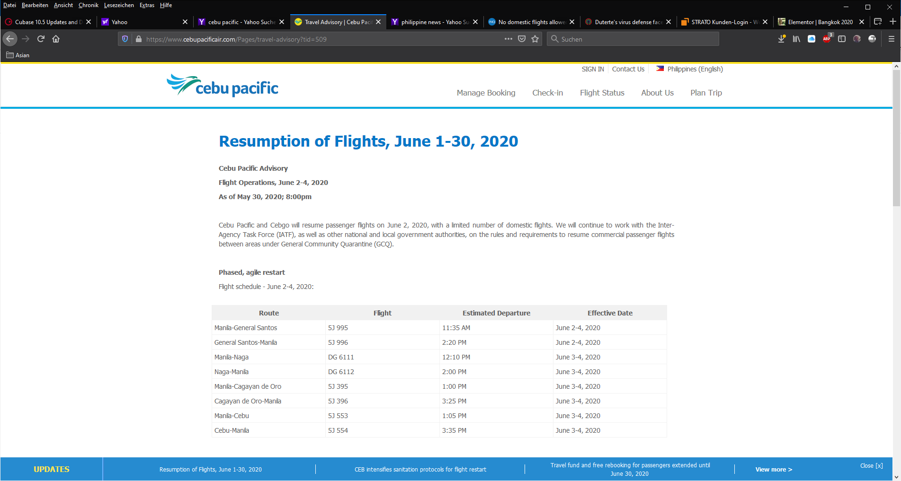The width and height of the screenshot is (901, 481).
Task: Close the updates bar
Action: pyautogui.click(x=872, y=466)
